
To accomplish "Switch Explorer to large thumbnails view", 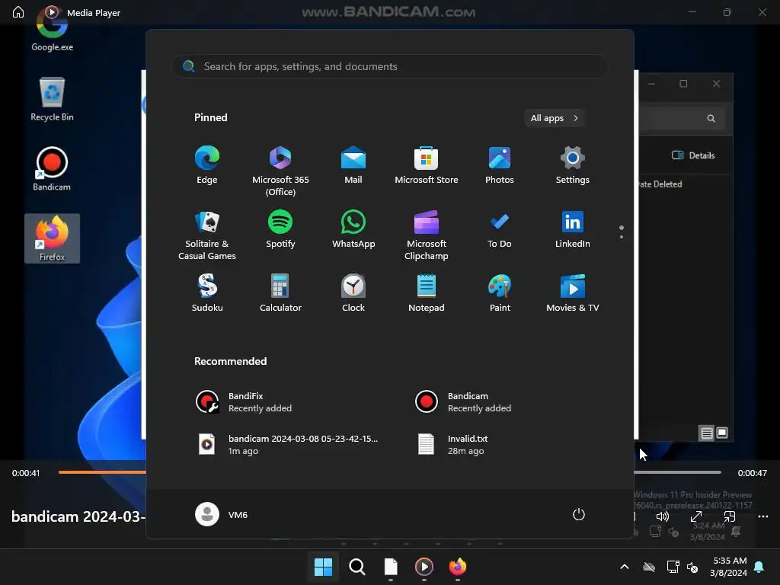I will 722,433.
